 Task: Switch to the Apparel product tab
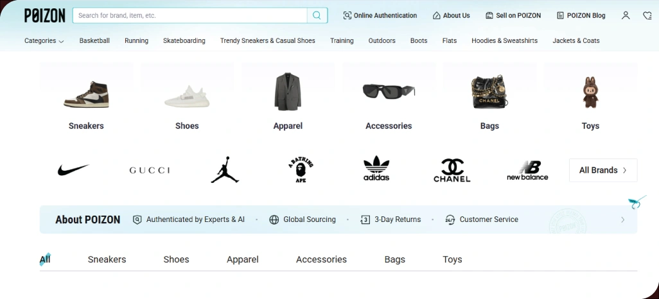pyautogui.click(x=243, y=259)
